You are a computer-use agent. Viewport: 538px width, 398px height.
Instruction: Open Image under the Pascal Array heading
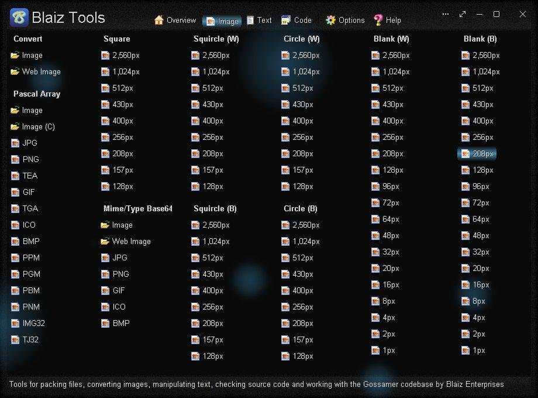point(27,110)
